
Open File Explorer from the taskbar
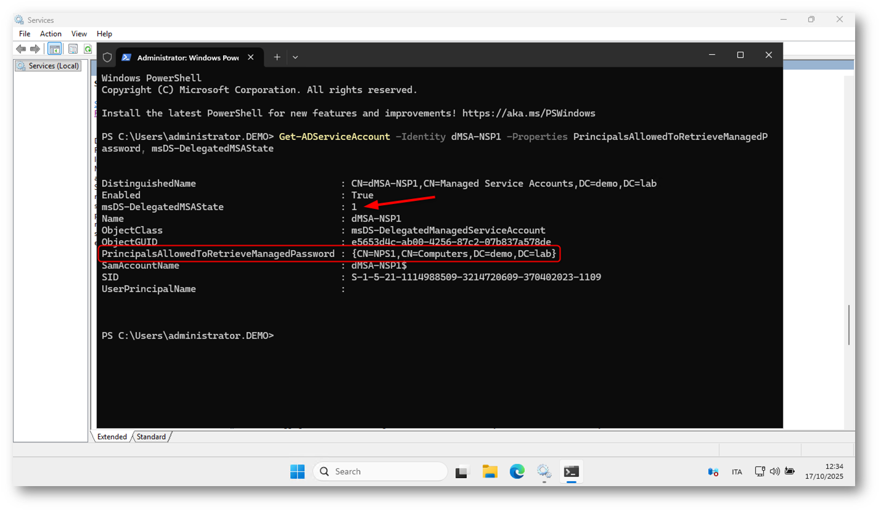tap(490, 472)
